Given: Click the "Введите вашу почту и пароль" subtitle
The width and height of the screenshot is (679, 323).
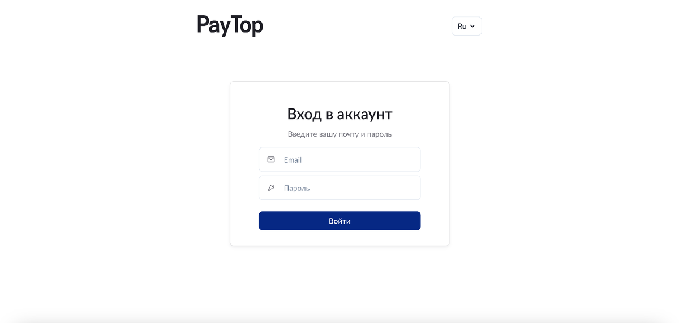Looking at the screenshot, I should (339, 134).
